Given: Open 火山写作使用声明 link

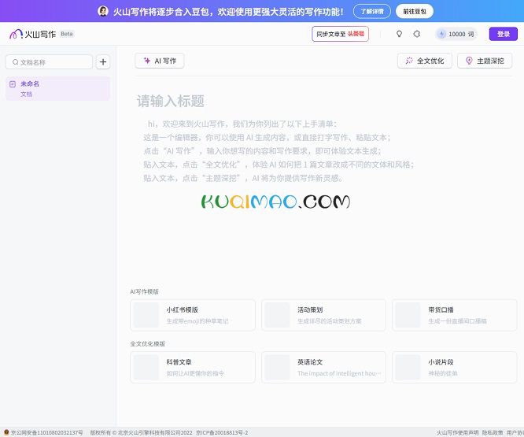Looking at the screenshot, I should point(458,432).
